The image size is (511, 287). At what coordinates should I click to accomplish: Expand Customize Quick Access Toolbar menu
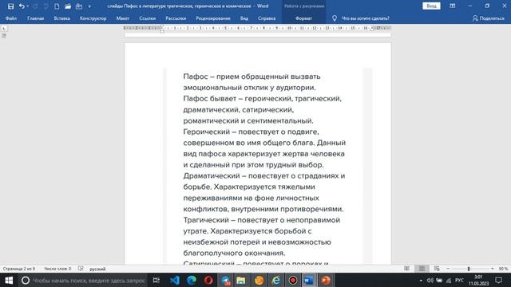[x=89, y=6]
